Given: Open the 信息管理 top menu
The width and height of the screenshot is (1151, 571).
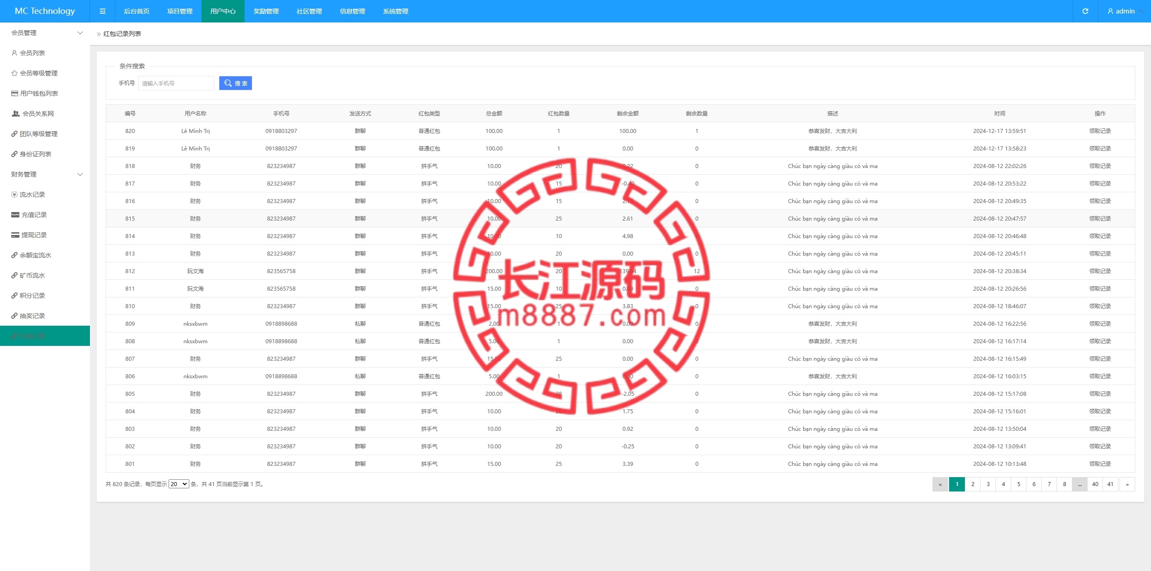Looking at the screenshot, I should 352,11.
